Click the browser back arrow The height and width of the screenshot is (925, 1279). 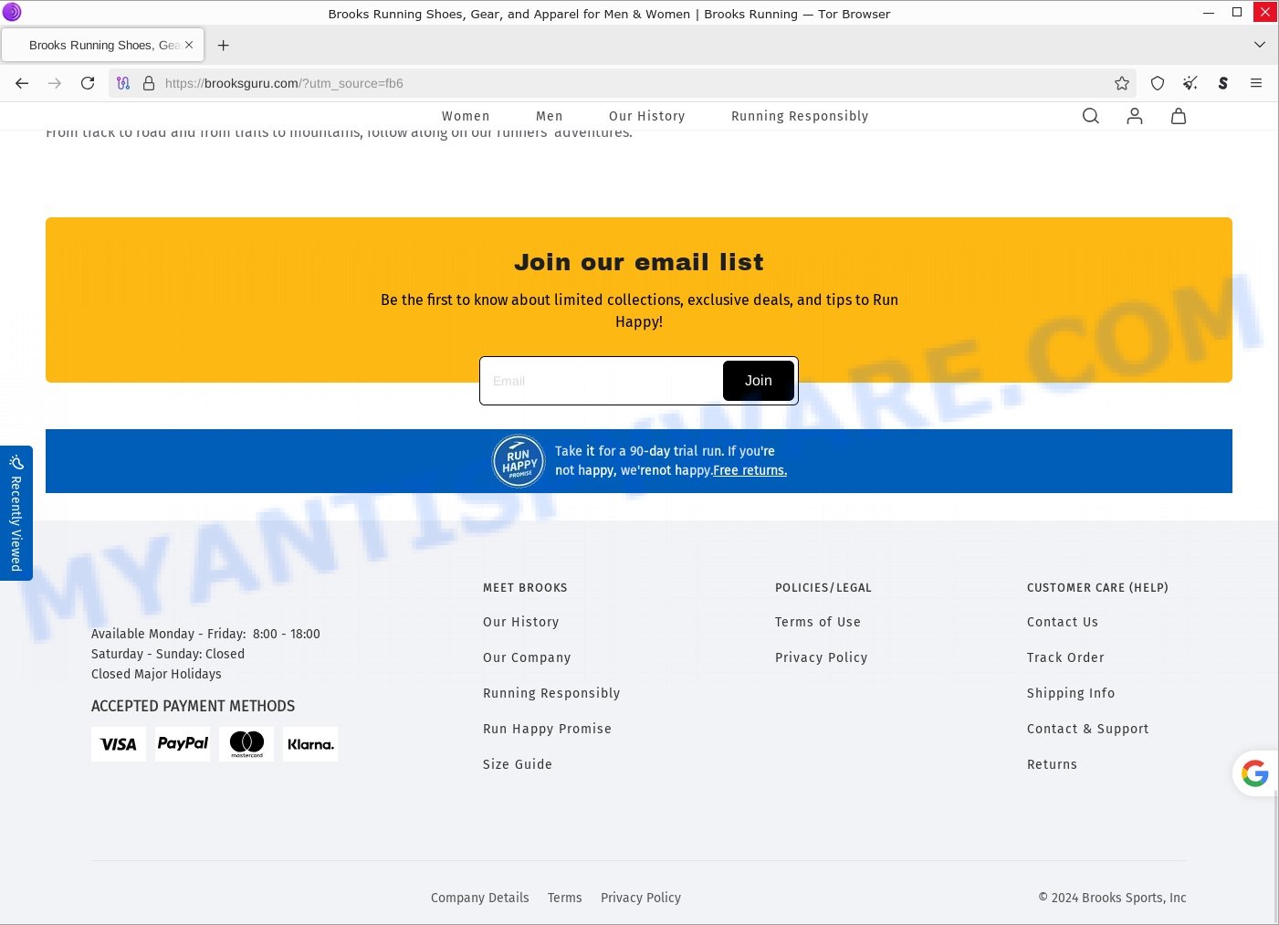(22, 83)
